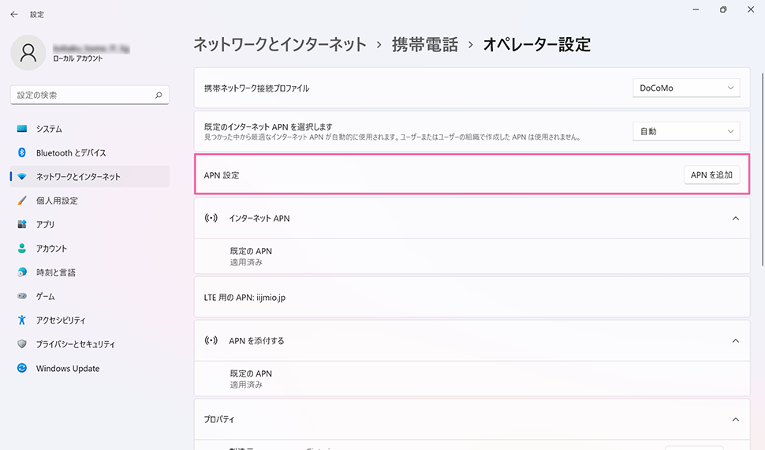Click the Accessibility figure icon
This screenshot has height=450, width=765.
(22, 320)
